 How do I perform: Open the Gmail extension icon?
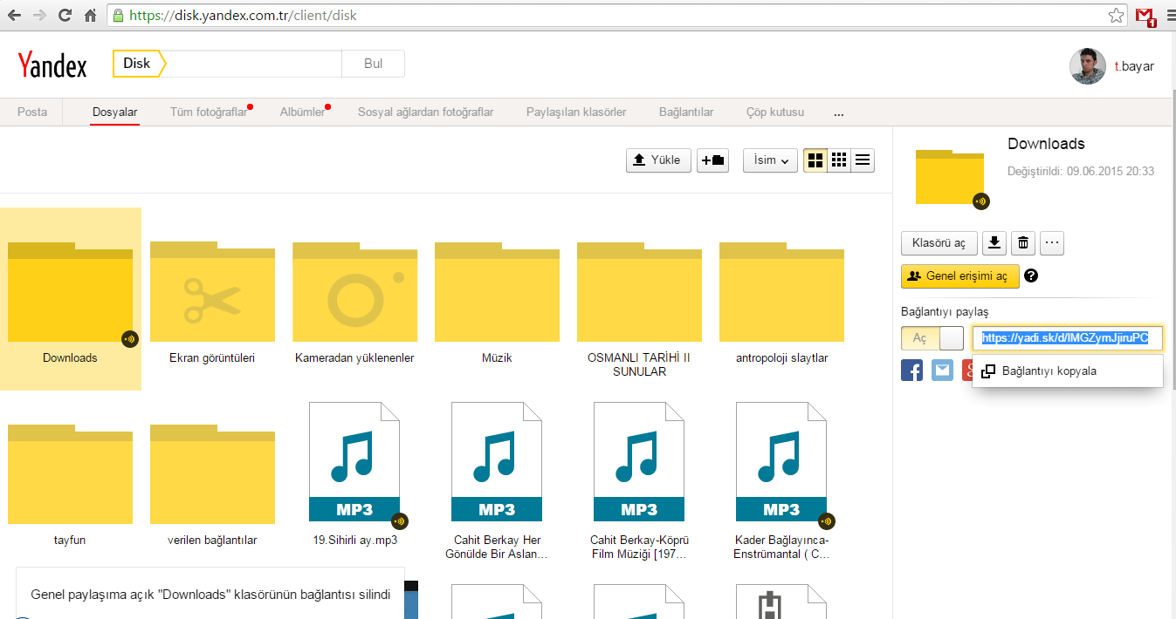1145,17
